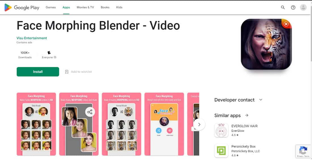Switch to the Kids tab
This screenshot has width=312, height=160.
click(119, 7)
